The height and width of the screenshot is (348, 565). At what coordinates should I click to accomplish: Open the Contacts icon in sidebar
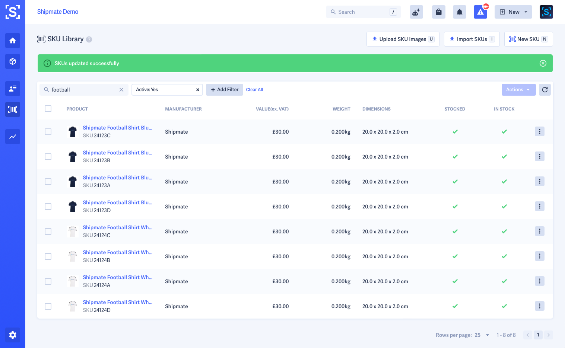pyautogui.click(x=13, y=89)
